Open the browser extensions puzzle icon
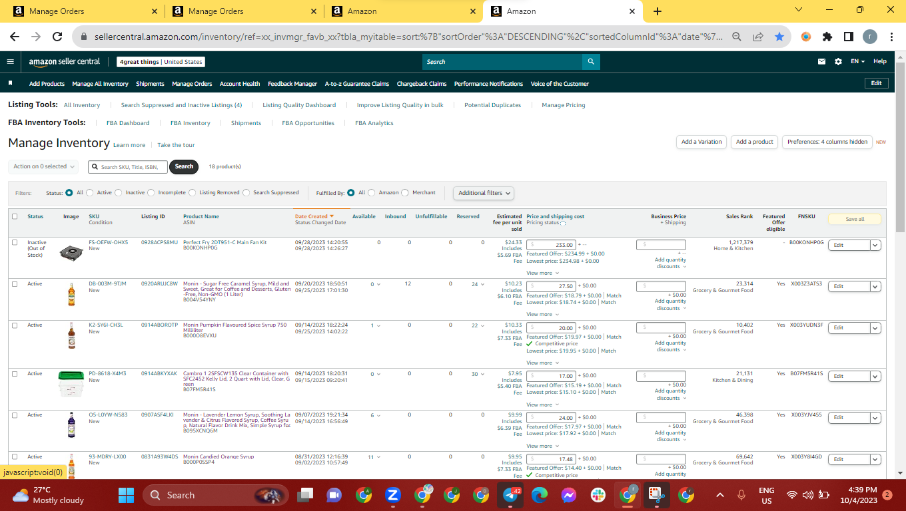The image size is (906, 511). pos(827,37)
